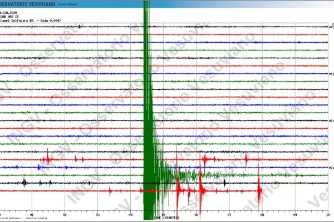Click the red burst between minutes 1 and 2
Viewport: 334px width, 222px height.
click(48, 159)
